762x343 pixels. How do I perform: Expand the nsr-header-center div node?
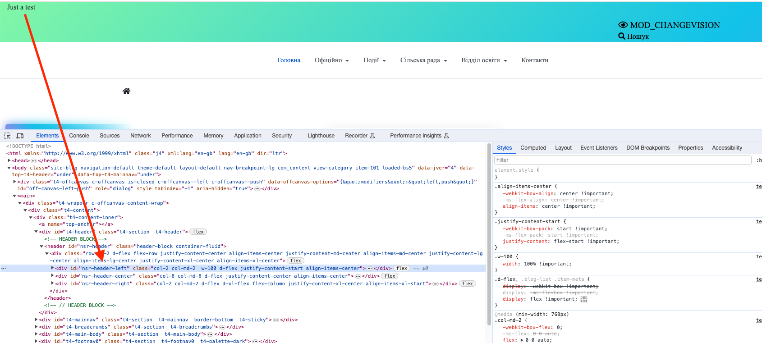coord(53,276)
